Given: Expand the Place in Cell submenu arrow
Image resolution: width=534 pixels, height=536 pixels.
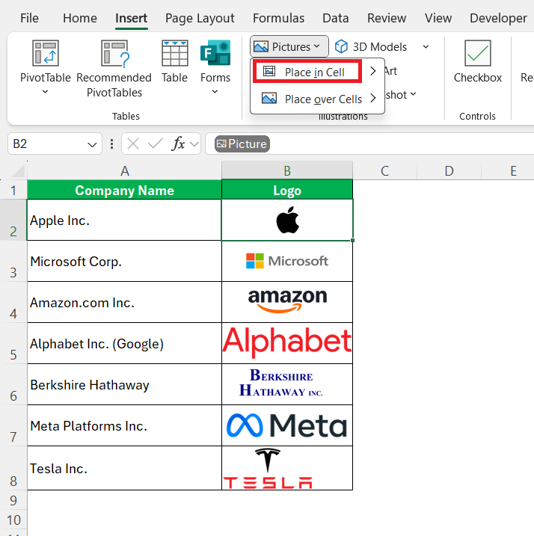Looking at the screenshot, I should [x=373, y=71].
